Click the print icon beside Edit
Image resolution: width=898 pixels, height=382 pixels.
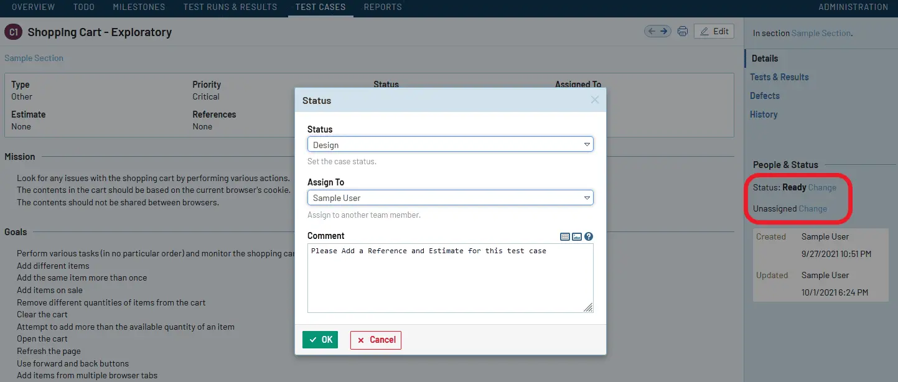click(x=683, y=32)
